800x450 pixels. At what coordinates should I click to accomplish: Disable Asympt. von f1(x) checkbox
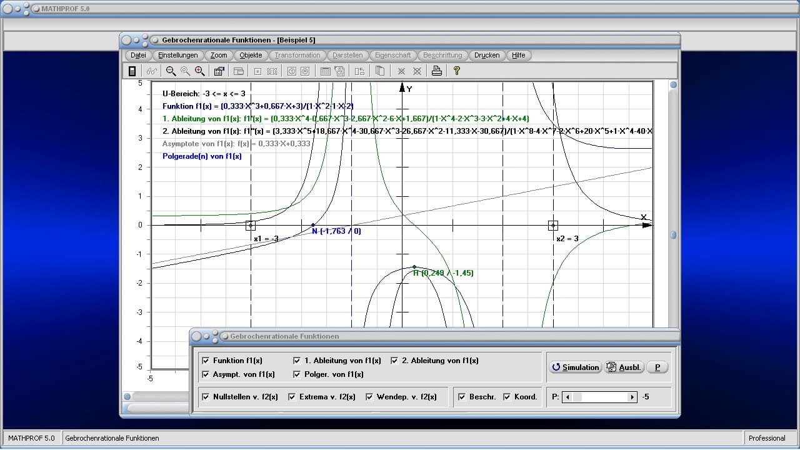click(x=206, y=374)
